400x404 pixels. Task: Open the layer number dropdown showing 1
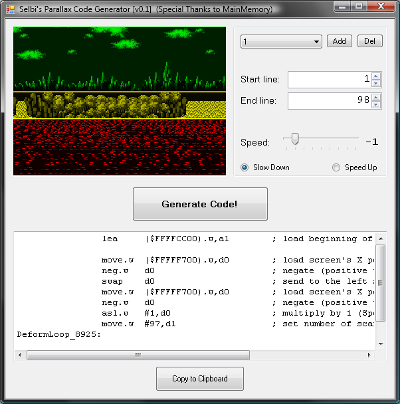coord(281,41)
